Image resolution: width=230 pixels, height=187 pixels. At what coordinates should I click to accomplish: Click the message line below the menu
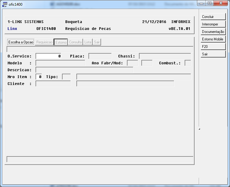tap(100, 49)
